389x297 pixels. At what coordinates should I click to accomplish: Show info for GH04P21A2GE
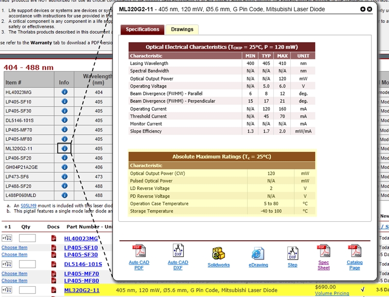pyautogui.click(x=65, y=167)
